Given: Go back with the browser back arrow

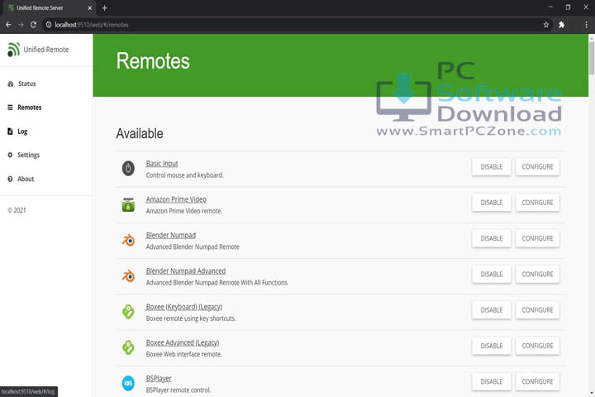Looking at the screenshot, I should click(x=8, y=25).
